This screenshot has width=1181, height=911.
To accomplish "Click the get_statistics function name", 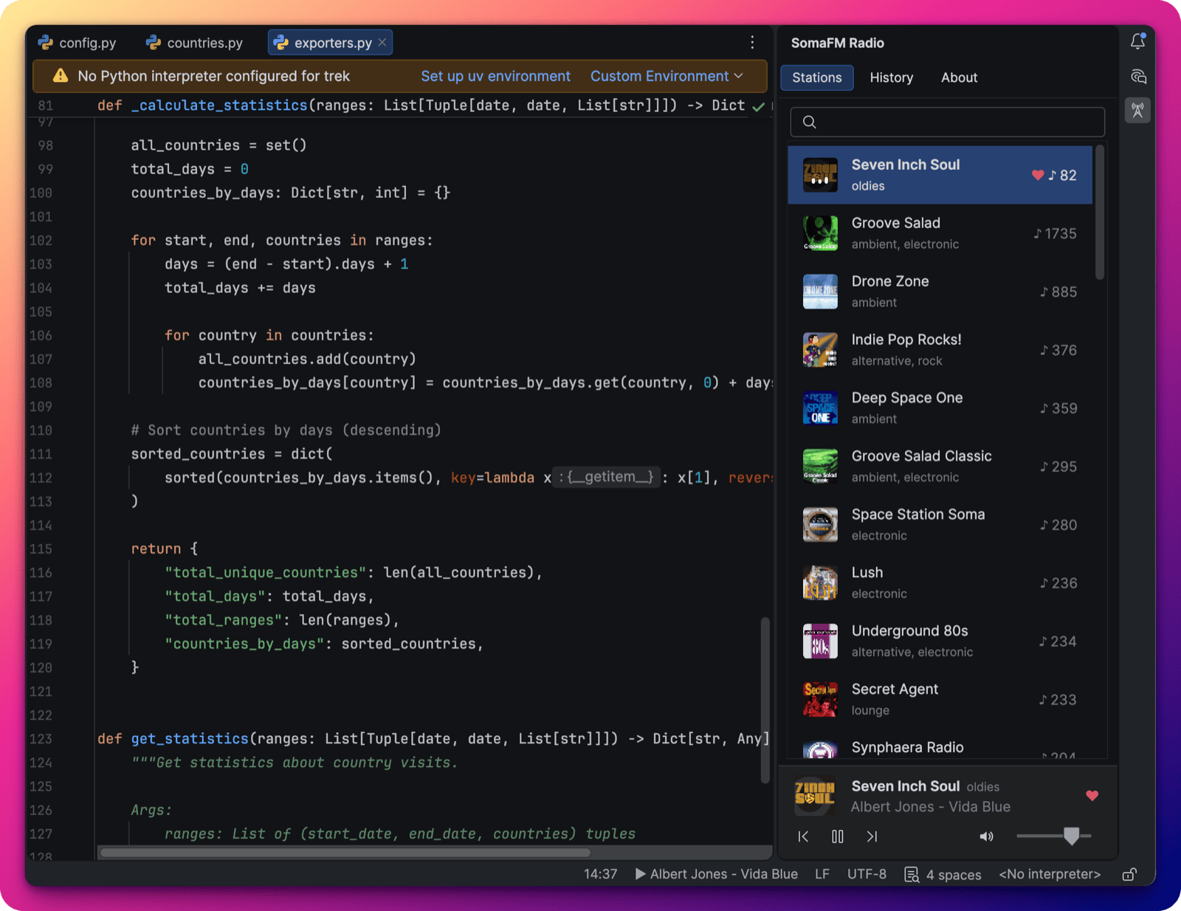I will click(190, 738).
